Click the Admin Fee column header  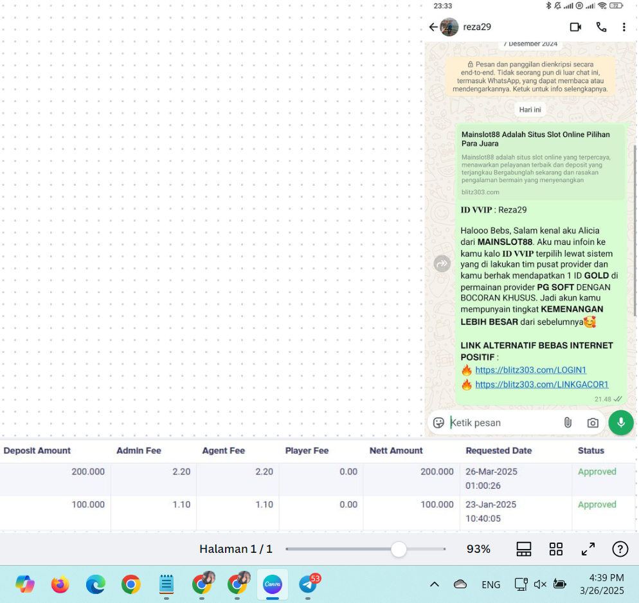pyautogui.click(x=139, y=451)
